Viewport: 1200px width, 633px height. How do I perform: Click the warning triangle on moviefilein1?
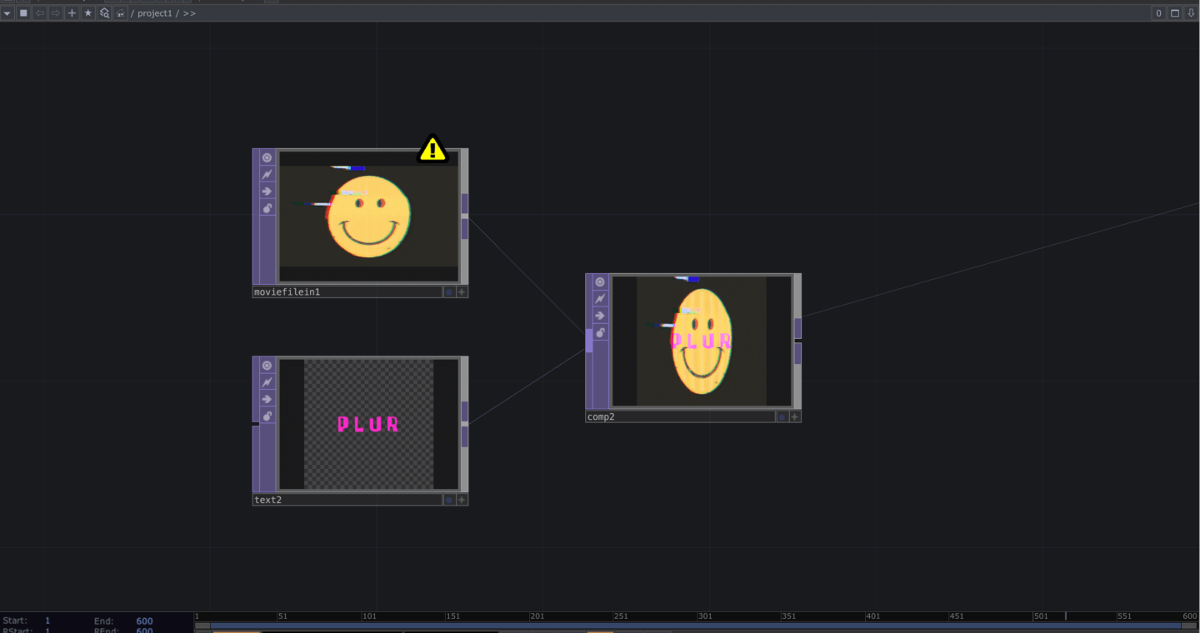point(432,149)
